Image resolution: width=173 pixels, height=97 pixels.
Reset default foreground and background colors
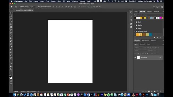(10, 74)
